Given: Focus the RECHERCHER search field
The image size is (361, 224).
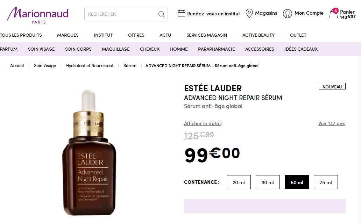Looking at the screenshot, I should pos(122,14).
